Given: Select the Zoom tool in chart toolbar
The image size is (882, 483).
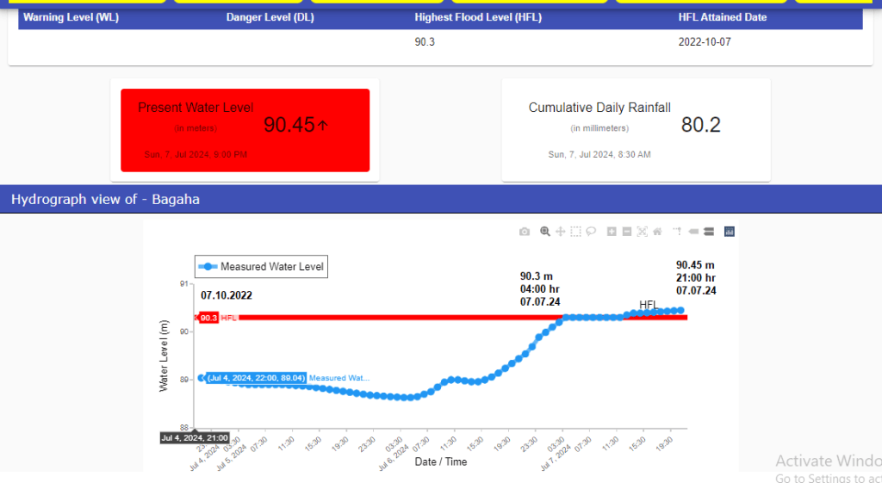Looking at the screenshot, I should 545,232.
